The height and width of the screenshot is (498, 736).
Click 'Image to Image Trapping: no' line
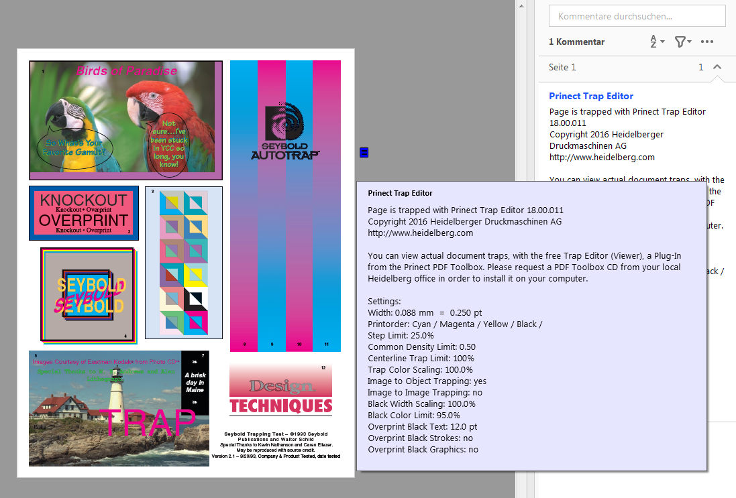coord(425,393)
